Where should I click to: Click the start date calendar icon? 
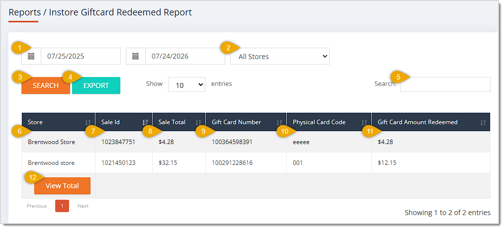[31, 56]
